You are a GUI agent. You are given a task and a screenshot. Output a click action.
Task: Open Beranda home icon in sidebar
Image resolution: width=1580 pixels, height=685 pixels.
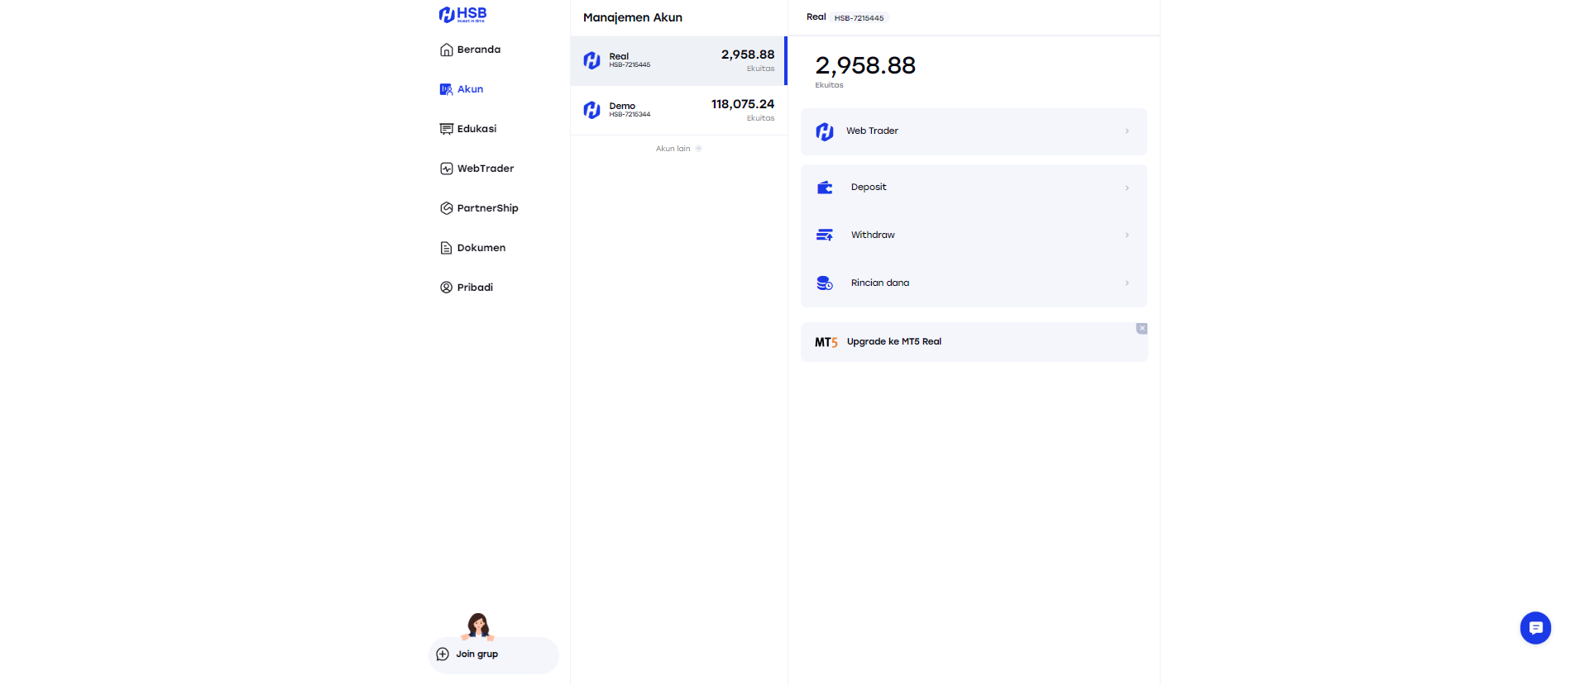(x=447, y=50)
